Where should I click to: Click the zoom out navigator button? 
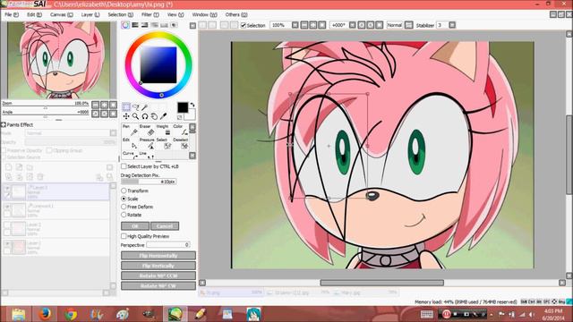(96, 105)
